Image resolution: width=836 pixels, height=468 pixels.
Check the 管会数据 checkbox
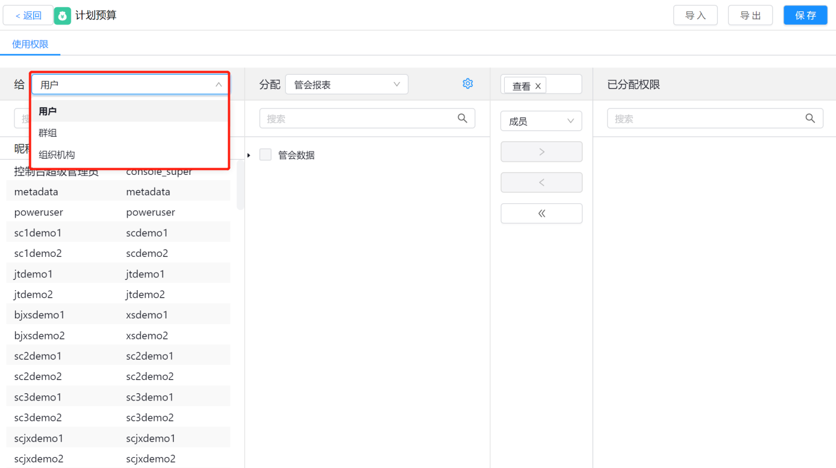pyautogui.click(x=265, y=155)
